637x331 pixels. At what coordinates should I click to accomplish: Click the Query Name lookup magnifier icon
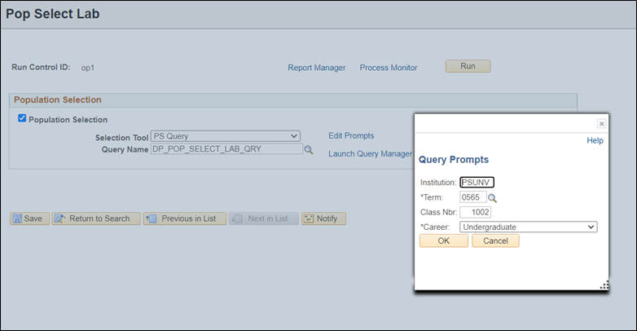(309, 150)
